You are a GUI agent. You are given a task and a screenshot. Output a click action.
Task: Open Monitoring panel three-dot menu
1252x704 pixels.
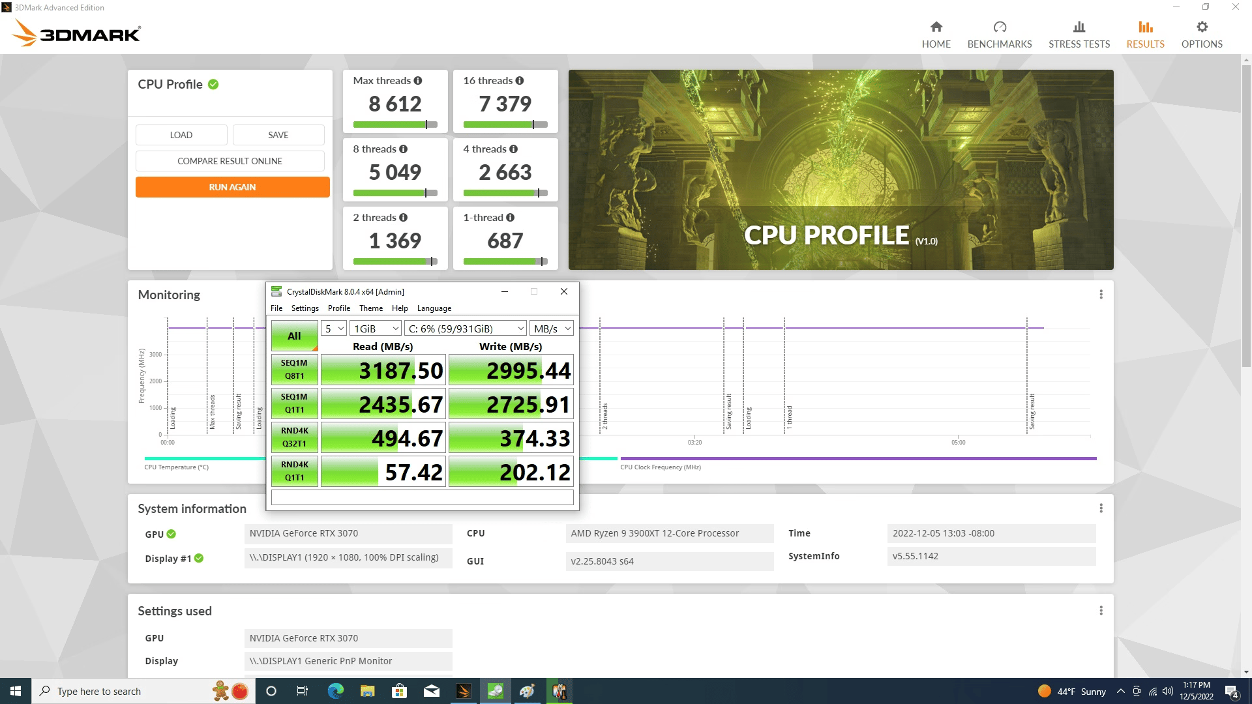(1101, 295)
